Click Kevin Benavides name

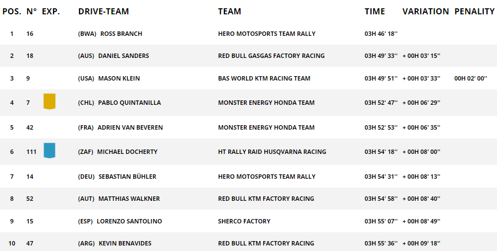125,243
